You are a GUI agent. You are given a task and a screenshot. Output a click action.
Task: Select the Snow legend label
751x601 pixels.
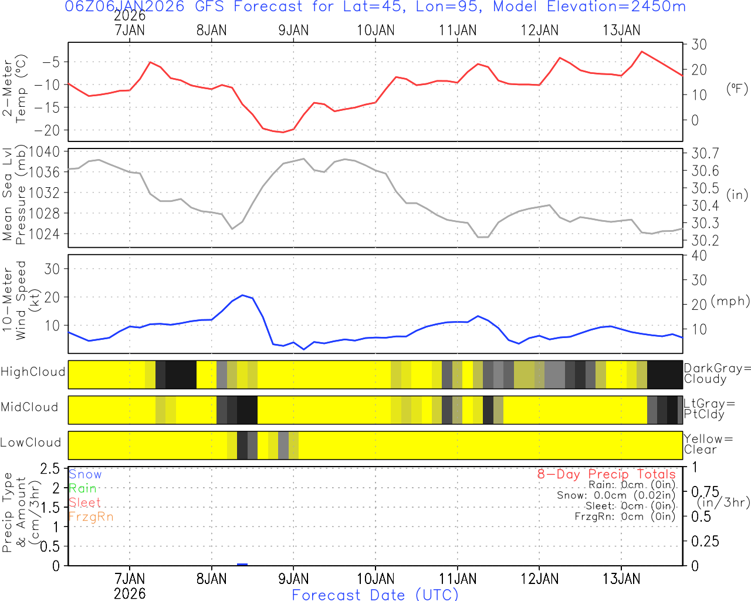85,474
